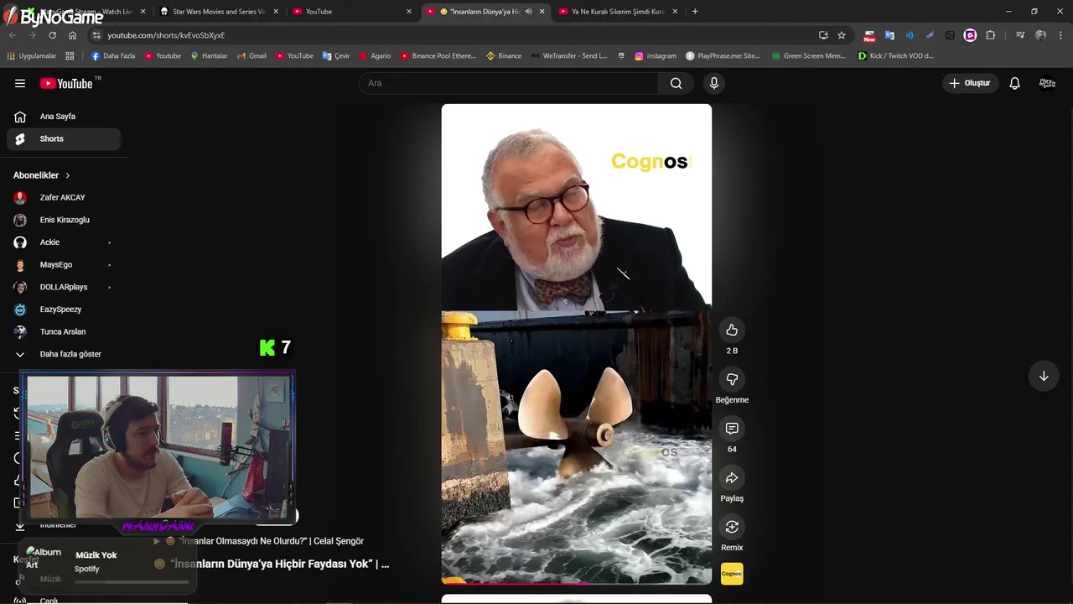
Task: Open PlayPhrase.me bookmark
Action: (x=723, y=56)
